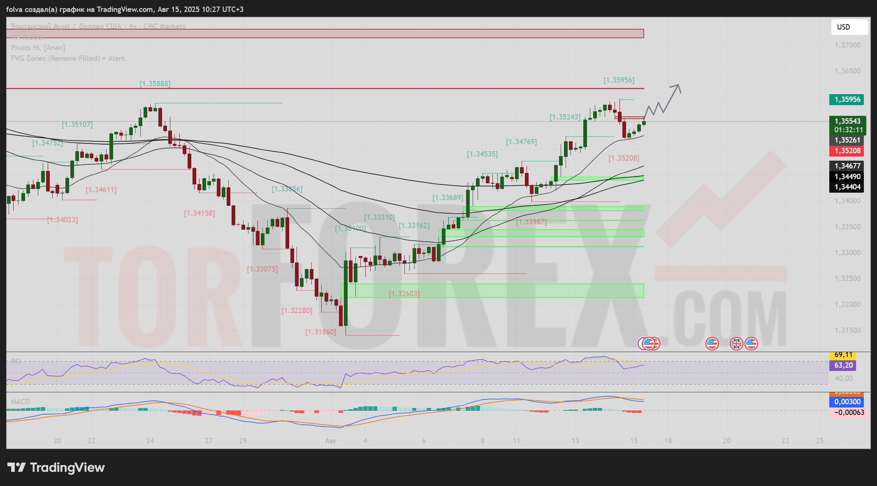
Task: Click the RSI indicator pane label
Action: click(x=16, y=362)
